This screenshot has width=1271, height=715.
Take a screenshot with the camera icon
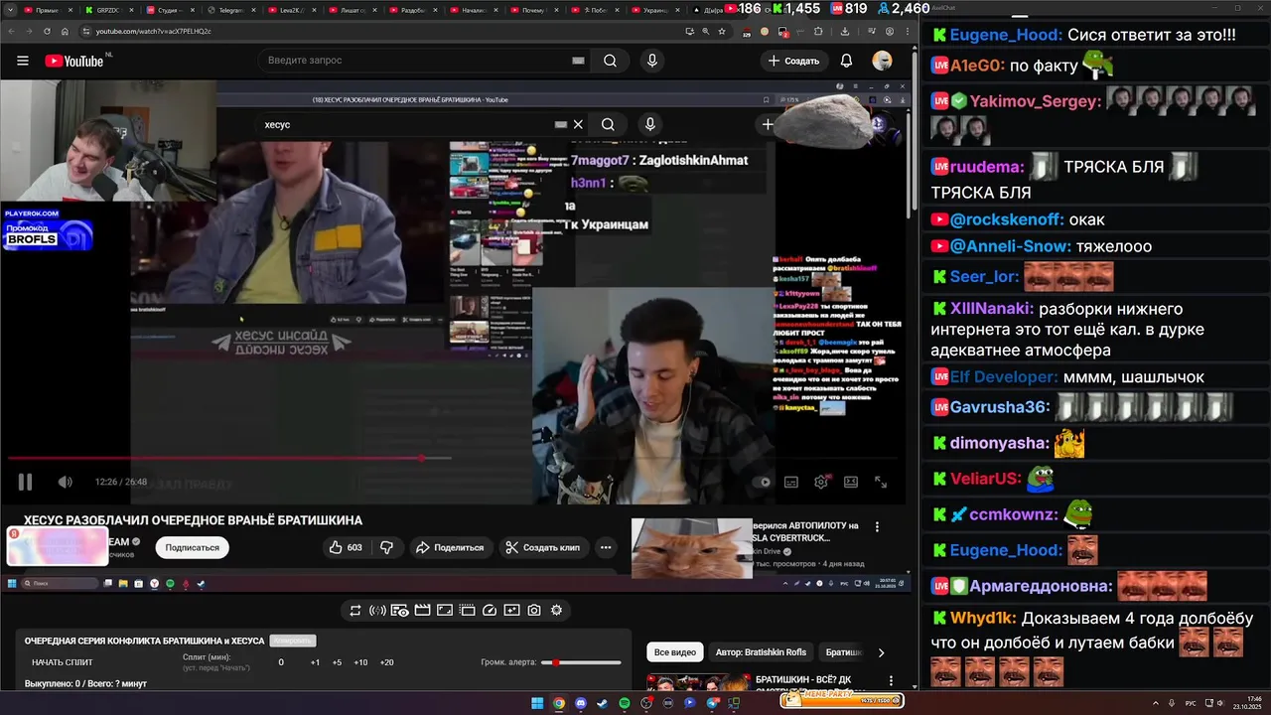pyautogui.click(x=534, y=611)
